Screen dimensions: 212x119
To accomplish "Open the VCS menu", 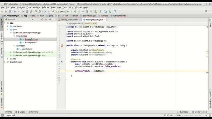I will [71, 7].
